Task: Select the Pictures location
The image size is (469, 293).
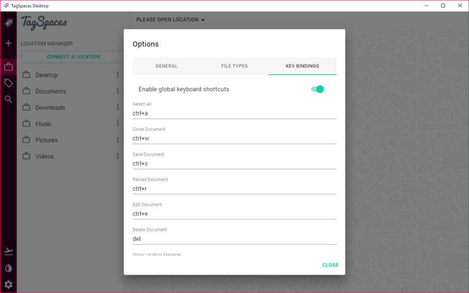Action: click(x=46, y=140)
